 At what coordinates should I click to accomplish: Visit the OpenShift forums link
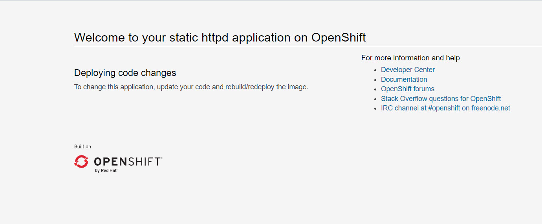[x=407, y=89]
